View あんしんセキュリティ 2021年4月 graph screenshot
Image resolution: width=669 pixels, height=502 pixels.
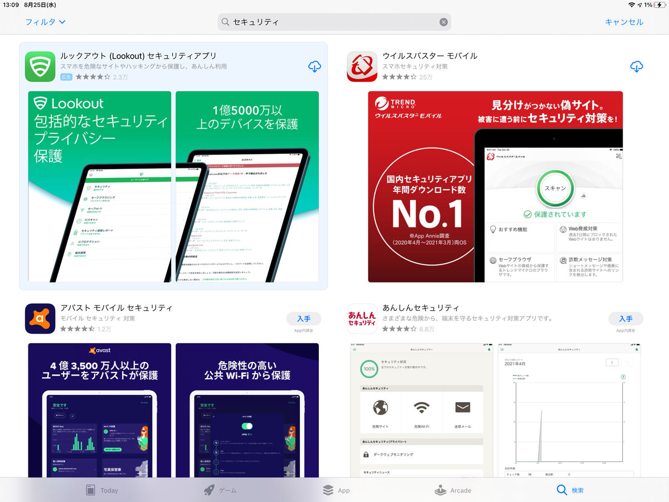pos(569,410)
